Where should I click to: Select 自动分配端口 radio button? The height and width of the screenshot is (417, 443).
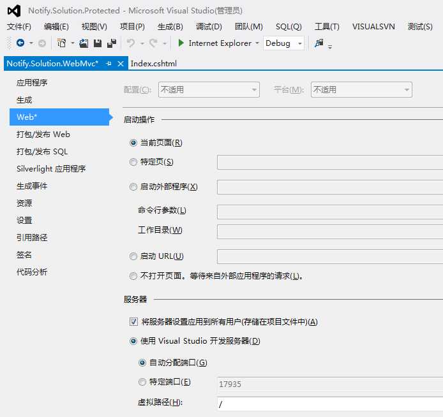[x=142, y=363]
